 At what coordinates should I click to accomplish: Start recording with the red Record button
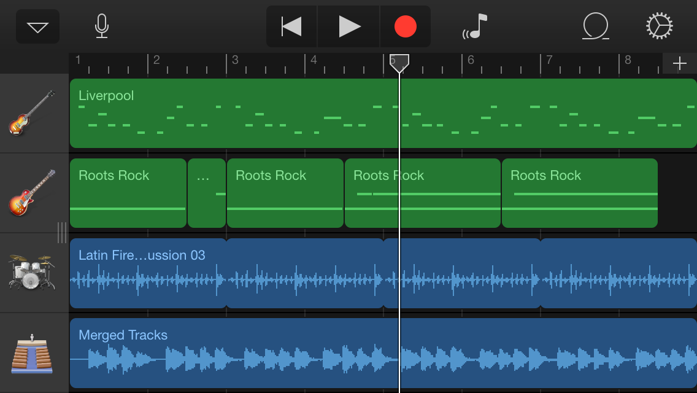pyautogui.click(x=405, y=26)
